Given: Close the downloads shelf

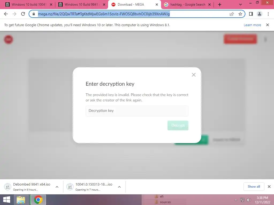Looking at the screenshot, I should pyautogui.click(x=269, y=187).
